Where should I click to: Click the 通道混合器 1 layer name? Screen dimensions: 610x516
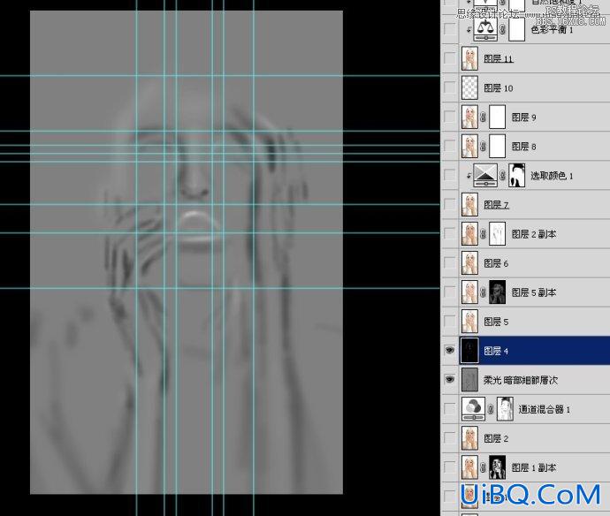(x=545, y=409)
